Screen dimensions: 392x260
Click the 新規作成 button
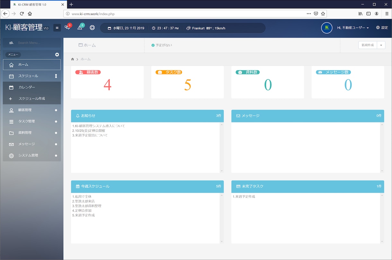coord(368,45)
